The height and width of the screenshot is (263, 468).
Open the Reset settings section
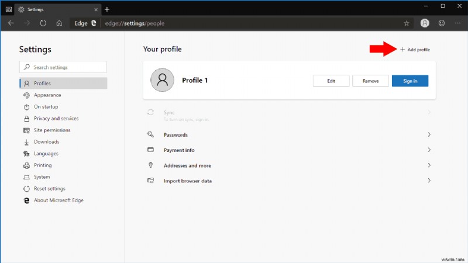point(63,188)
